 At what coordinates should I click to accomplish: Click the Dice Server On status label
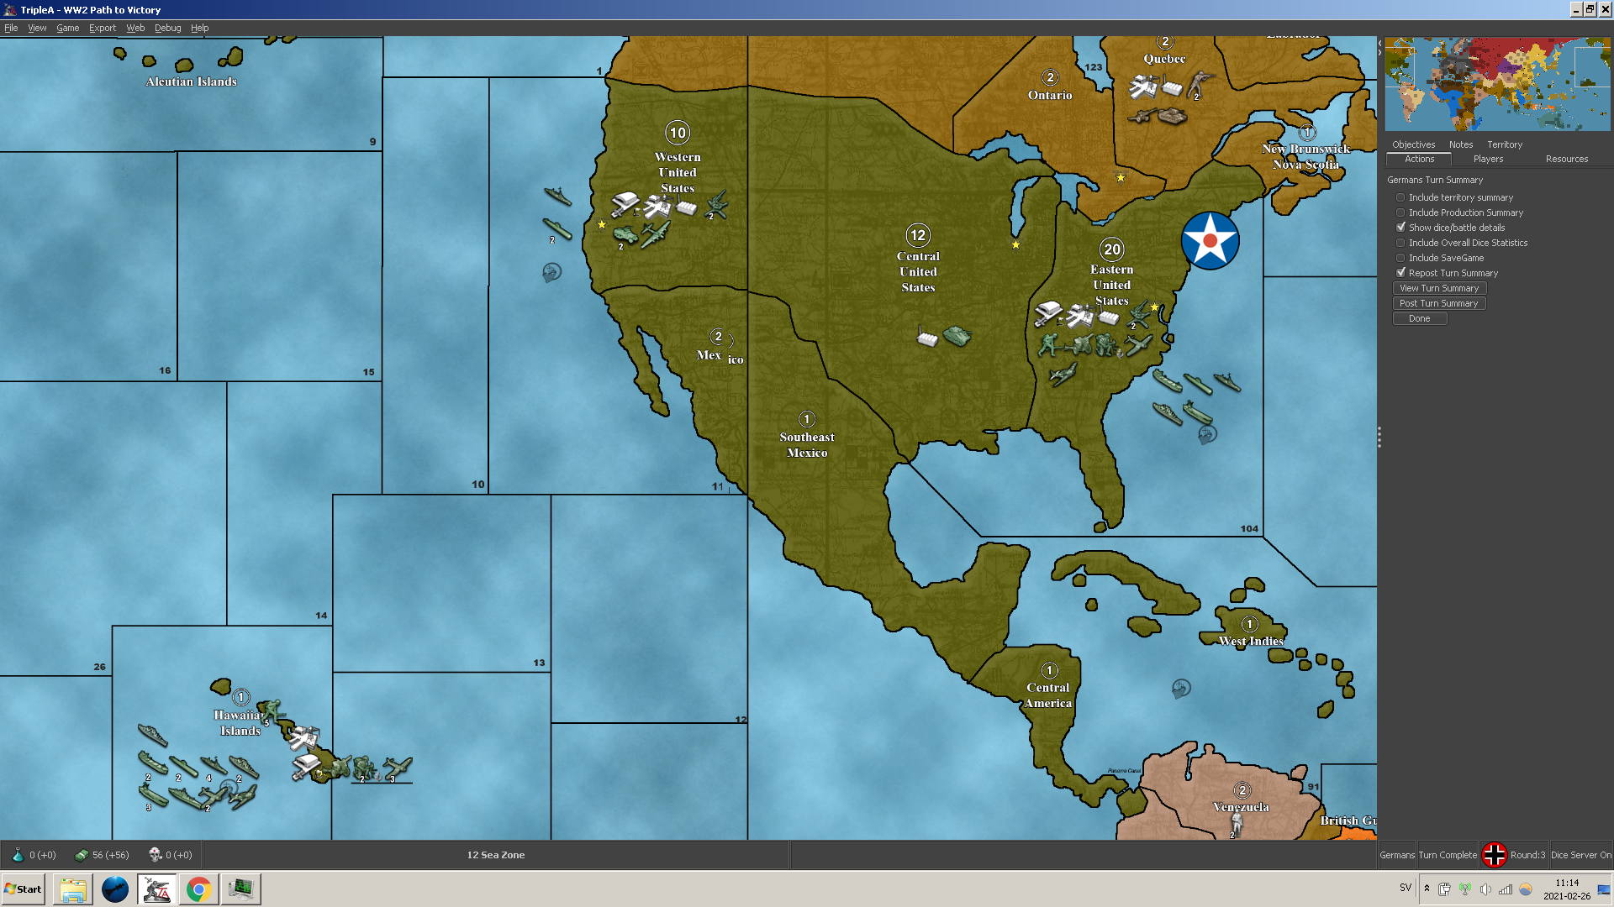click(1581, 855)
